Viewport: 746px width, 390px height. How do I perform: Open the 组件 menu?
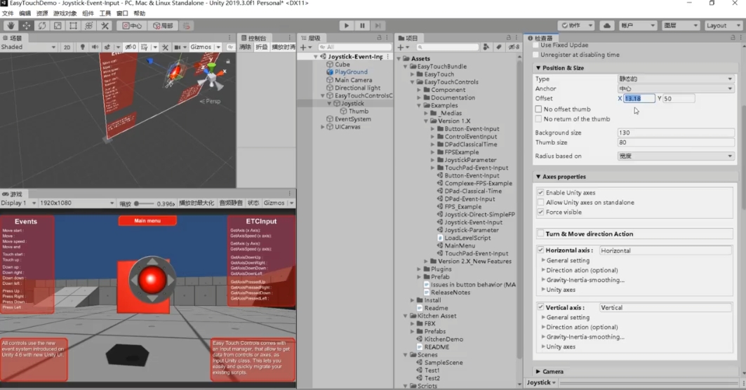coord(88,13)
